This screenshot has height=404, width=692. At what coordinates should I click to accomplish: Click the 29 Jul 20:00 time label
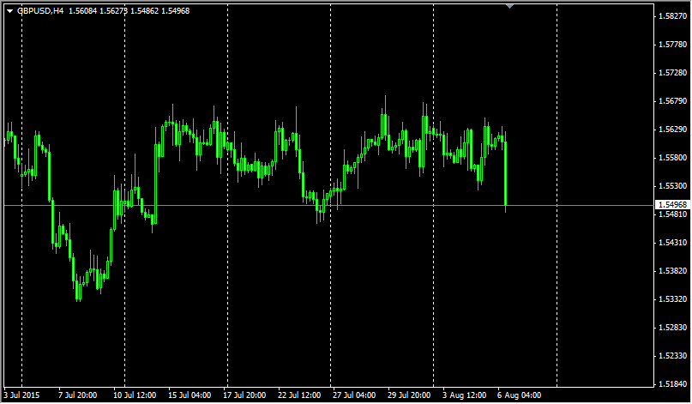click(x=409, y=395)
